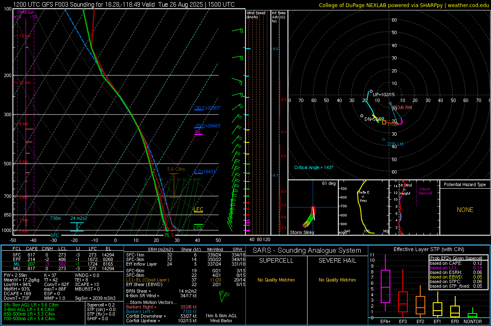Click the 738m effective inflow label

pyautogui.click(x=55, y=218)
